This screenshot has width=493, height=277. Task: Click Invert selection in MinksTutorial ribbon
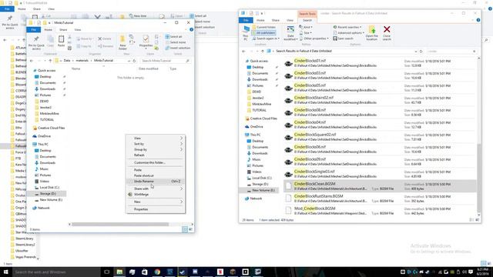pos(178,48)
